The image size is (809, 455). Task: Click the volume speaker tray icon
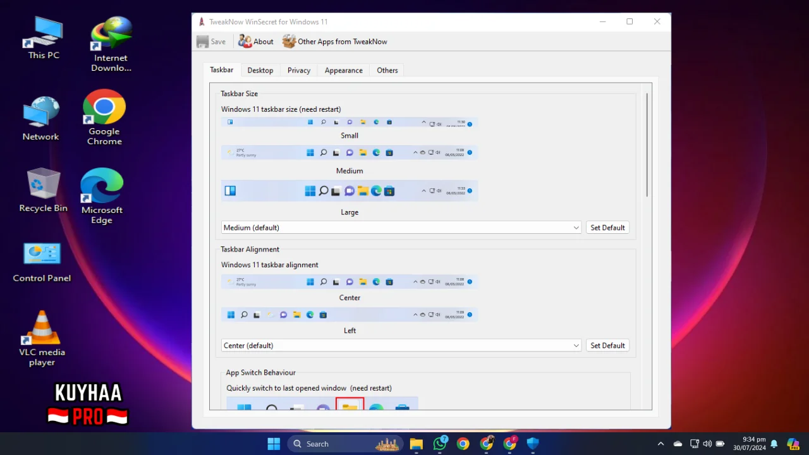707,444
